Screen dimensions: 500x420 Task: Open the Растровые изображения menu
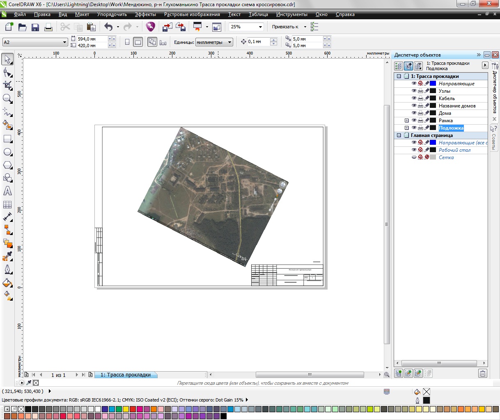tap(192, 14)
